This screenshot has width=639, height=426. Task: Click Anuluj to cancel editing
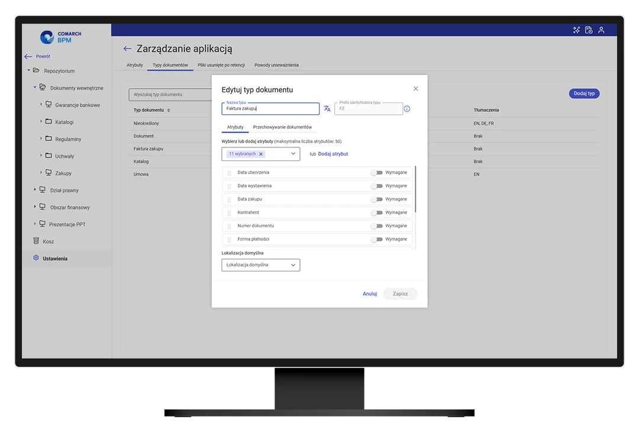[x=370, y=294]
